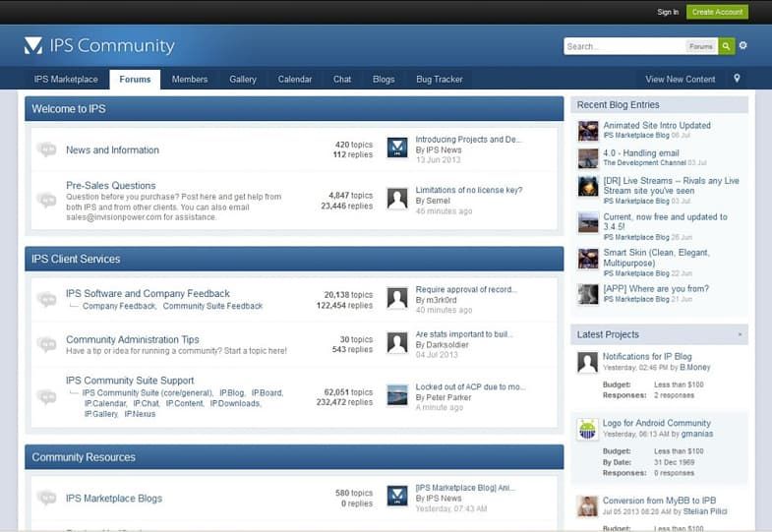Click the green search magnifier button
772x532 pixels.
[x=726, y=46]
